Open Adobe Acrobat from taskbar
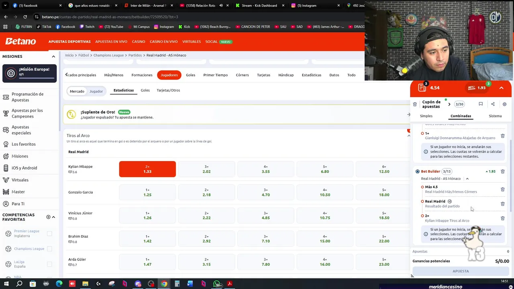The height and width of the screenshot is (289, 514). [230, 284]
